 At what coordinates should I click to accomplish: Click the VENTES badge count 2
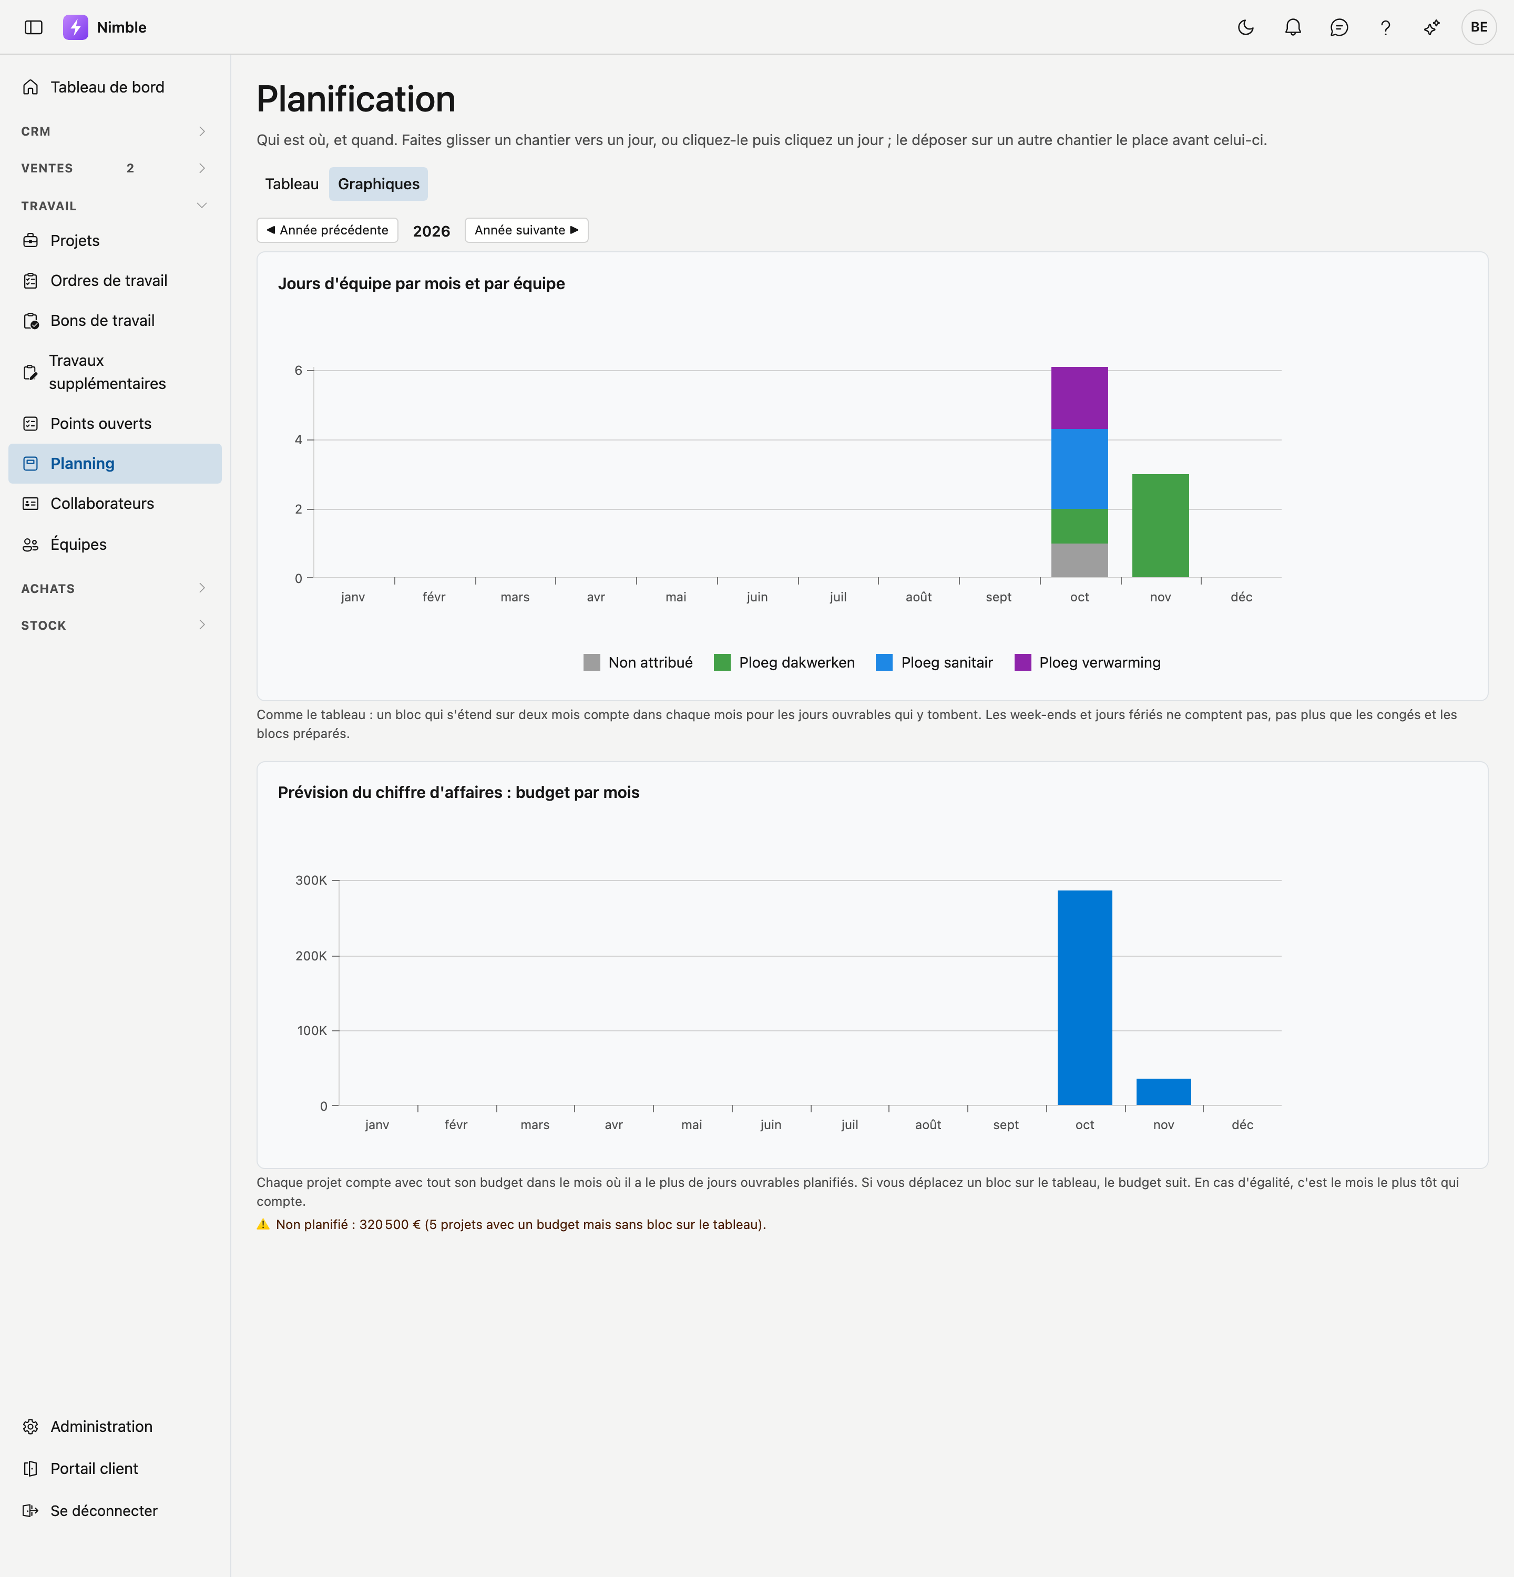[x=130, y=168]
